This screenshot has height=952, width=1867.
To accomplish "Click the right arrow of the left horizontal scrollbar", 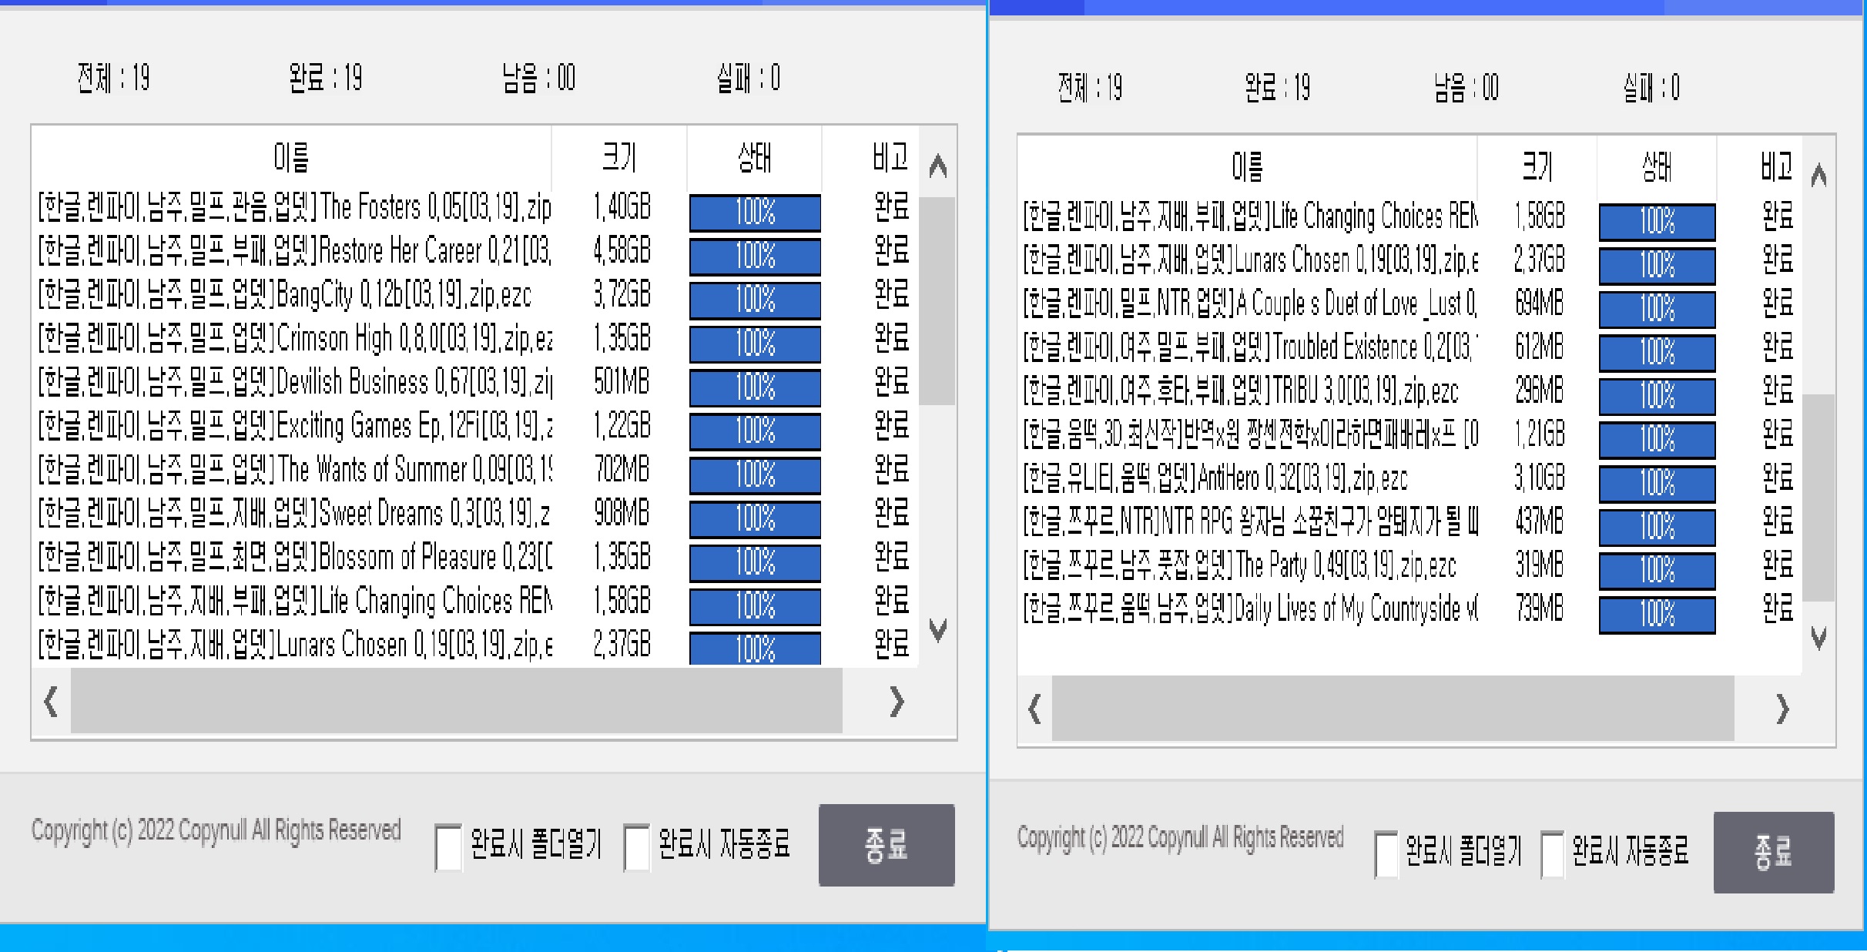I will click(896, 701).
